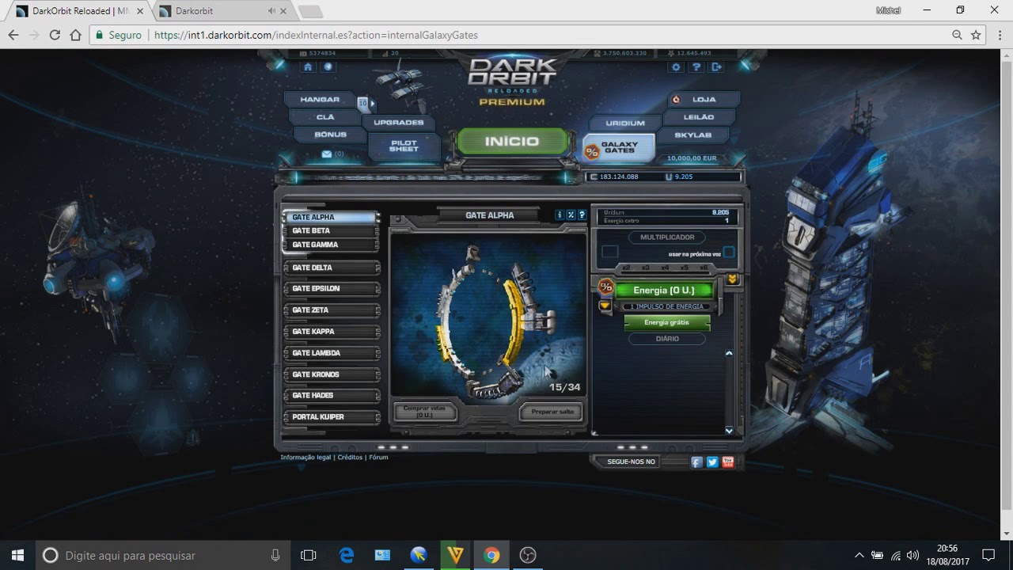The image size is (1013, 570).
Task: Bookmark this page with the star icon
Action: [976, 35]
